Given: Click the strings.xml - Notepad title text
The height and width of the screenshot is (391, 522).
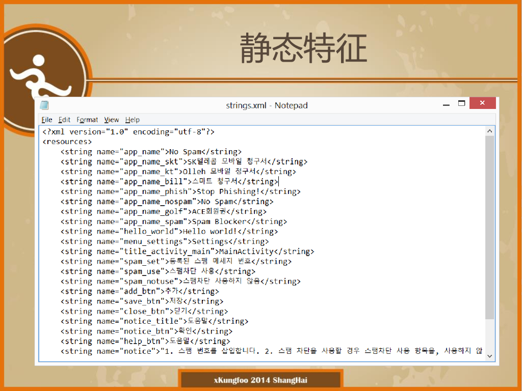Looking at the screenshot, I should [x=267, y=105].
